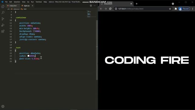Close the style.css editor tab
Image resolution: width=195 pixels, height=110 pixels.
pos(33,5)
